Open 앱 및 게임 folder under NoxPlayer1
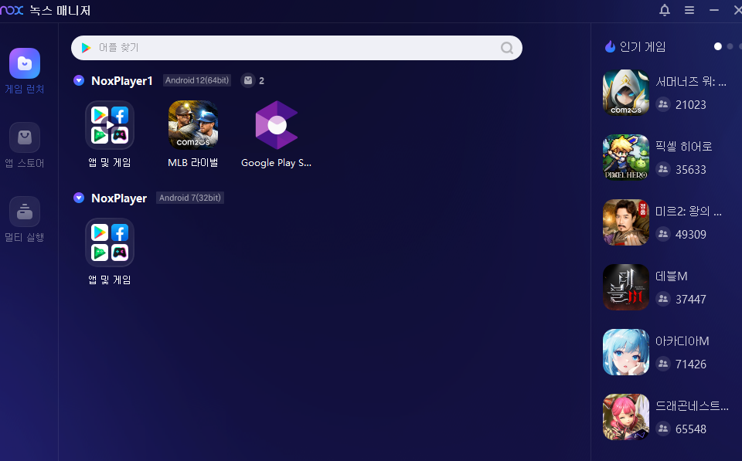 [x=110, y=125]
